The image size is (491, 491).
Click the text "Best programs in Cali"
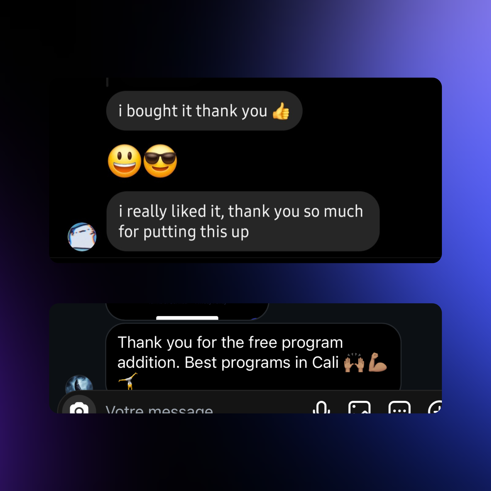pyautogui.click(x=261, y=362)
